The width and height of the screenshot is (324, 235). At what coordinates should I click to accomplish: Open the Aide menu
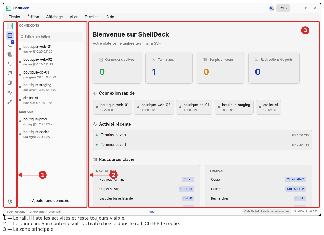(110, 17)
